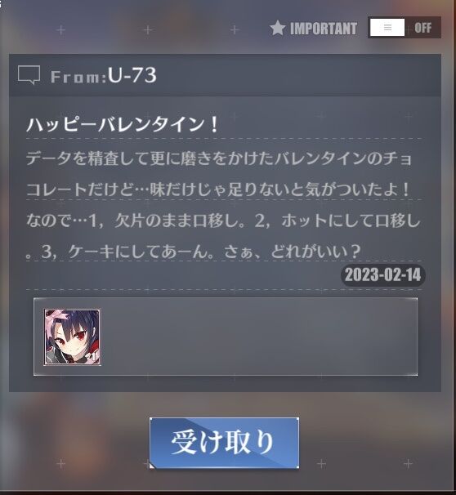Image resolution: width=456 pixels, height=495 pixels.
Task: Click the From: label in header
Action: pos(78,77)
